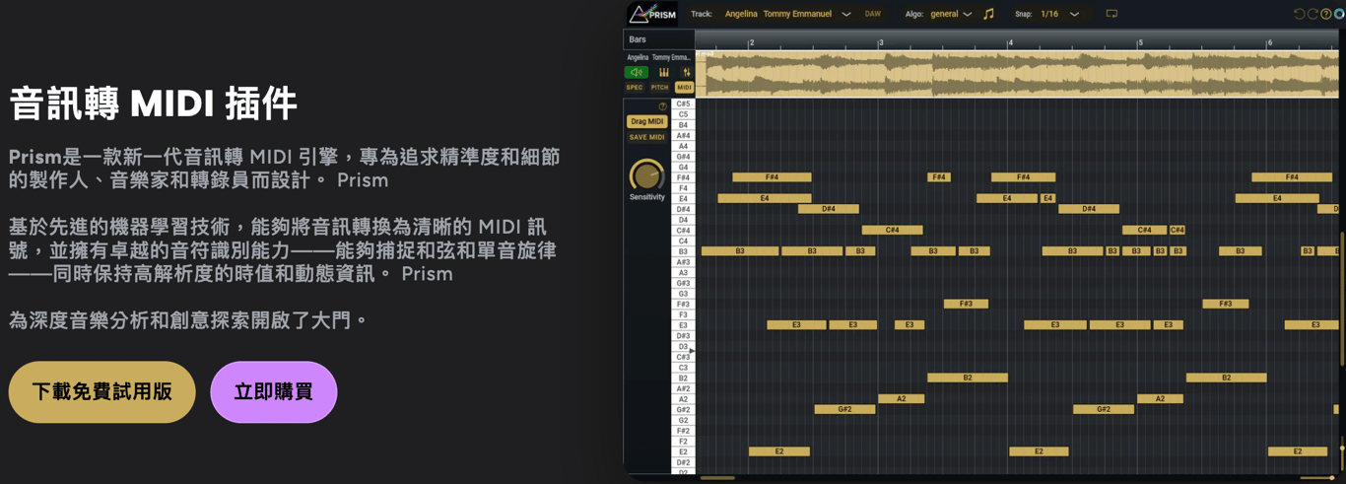Image resolution: width=1346 pixels, height=484 pixels.
Task: Click the Prism logo icon
Action: click(x=652, y=14)
